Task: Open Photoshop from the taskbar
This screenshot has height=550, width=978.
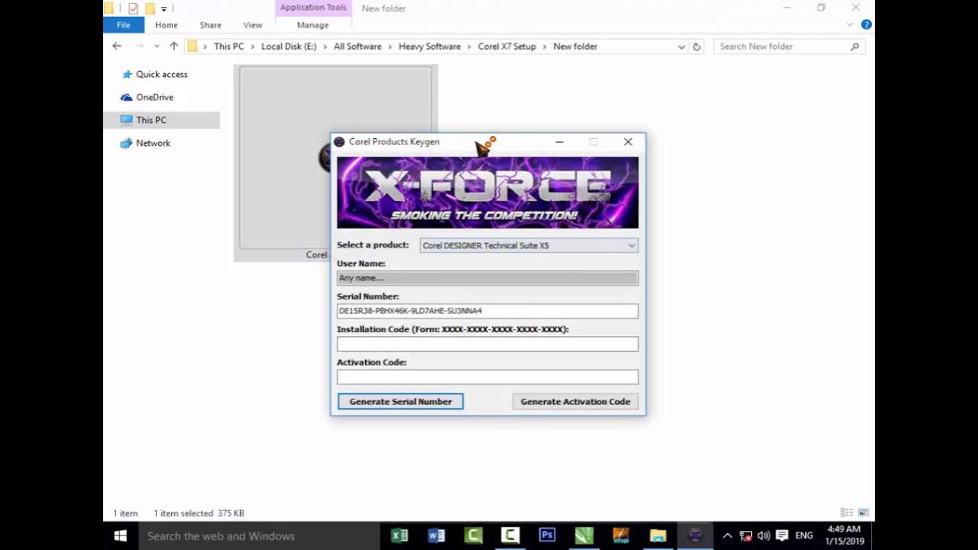Action: [547, 535]
